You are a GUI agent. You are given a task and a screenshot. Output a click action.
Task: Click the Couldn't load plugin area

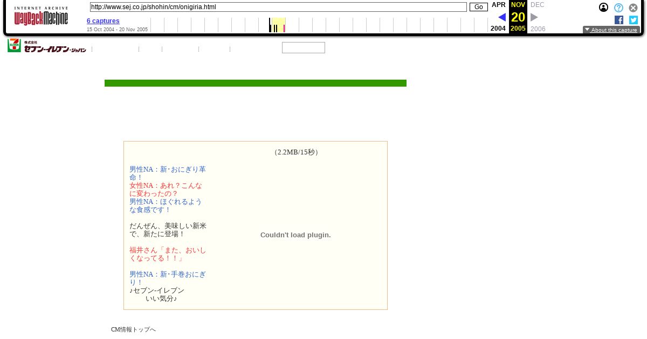click(295, 235)
